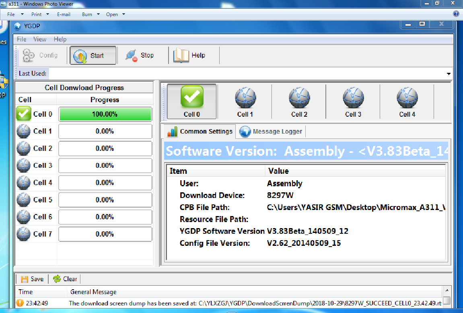Click the Cell 6 globe in the progress list
The image size is (463, 313).
click(24, 217)
